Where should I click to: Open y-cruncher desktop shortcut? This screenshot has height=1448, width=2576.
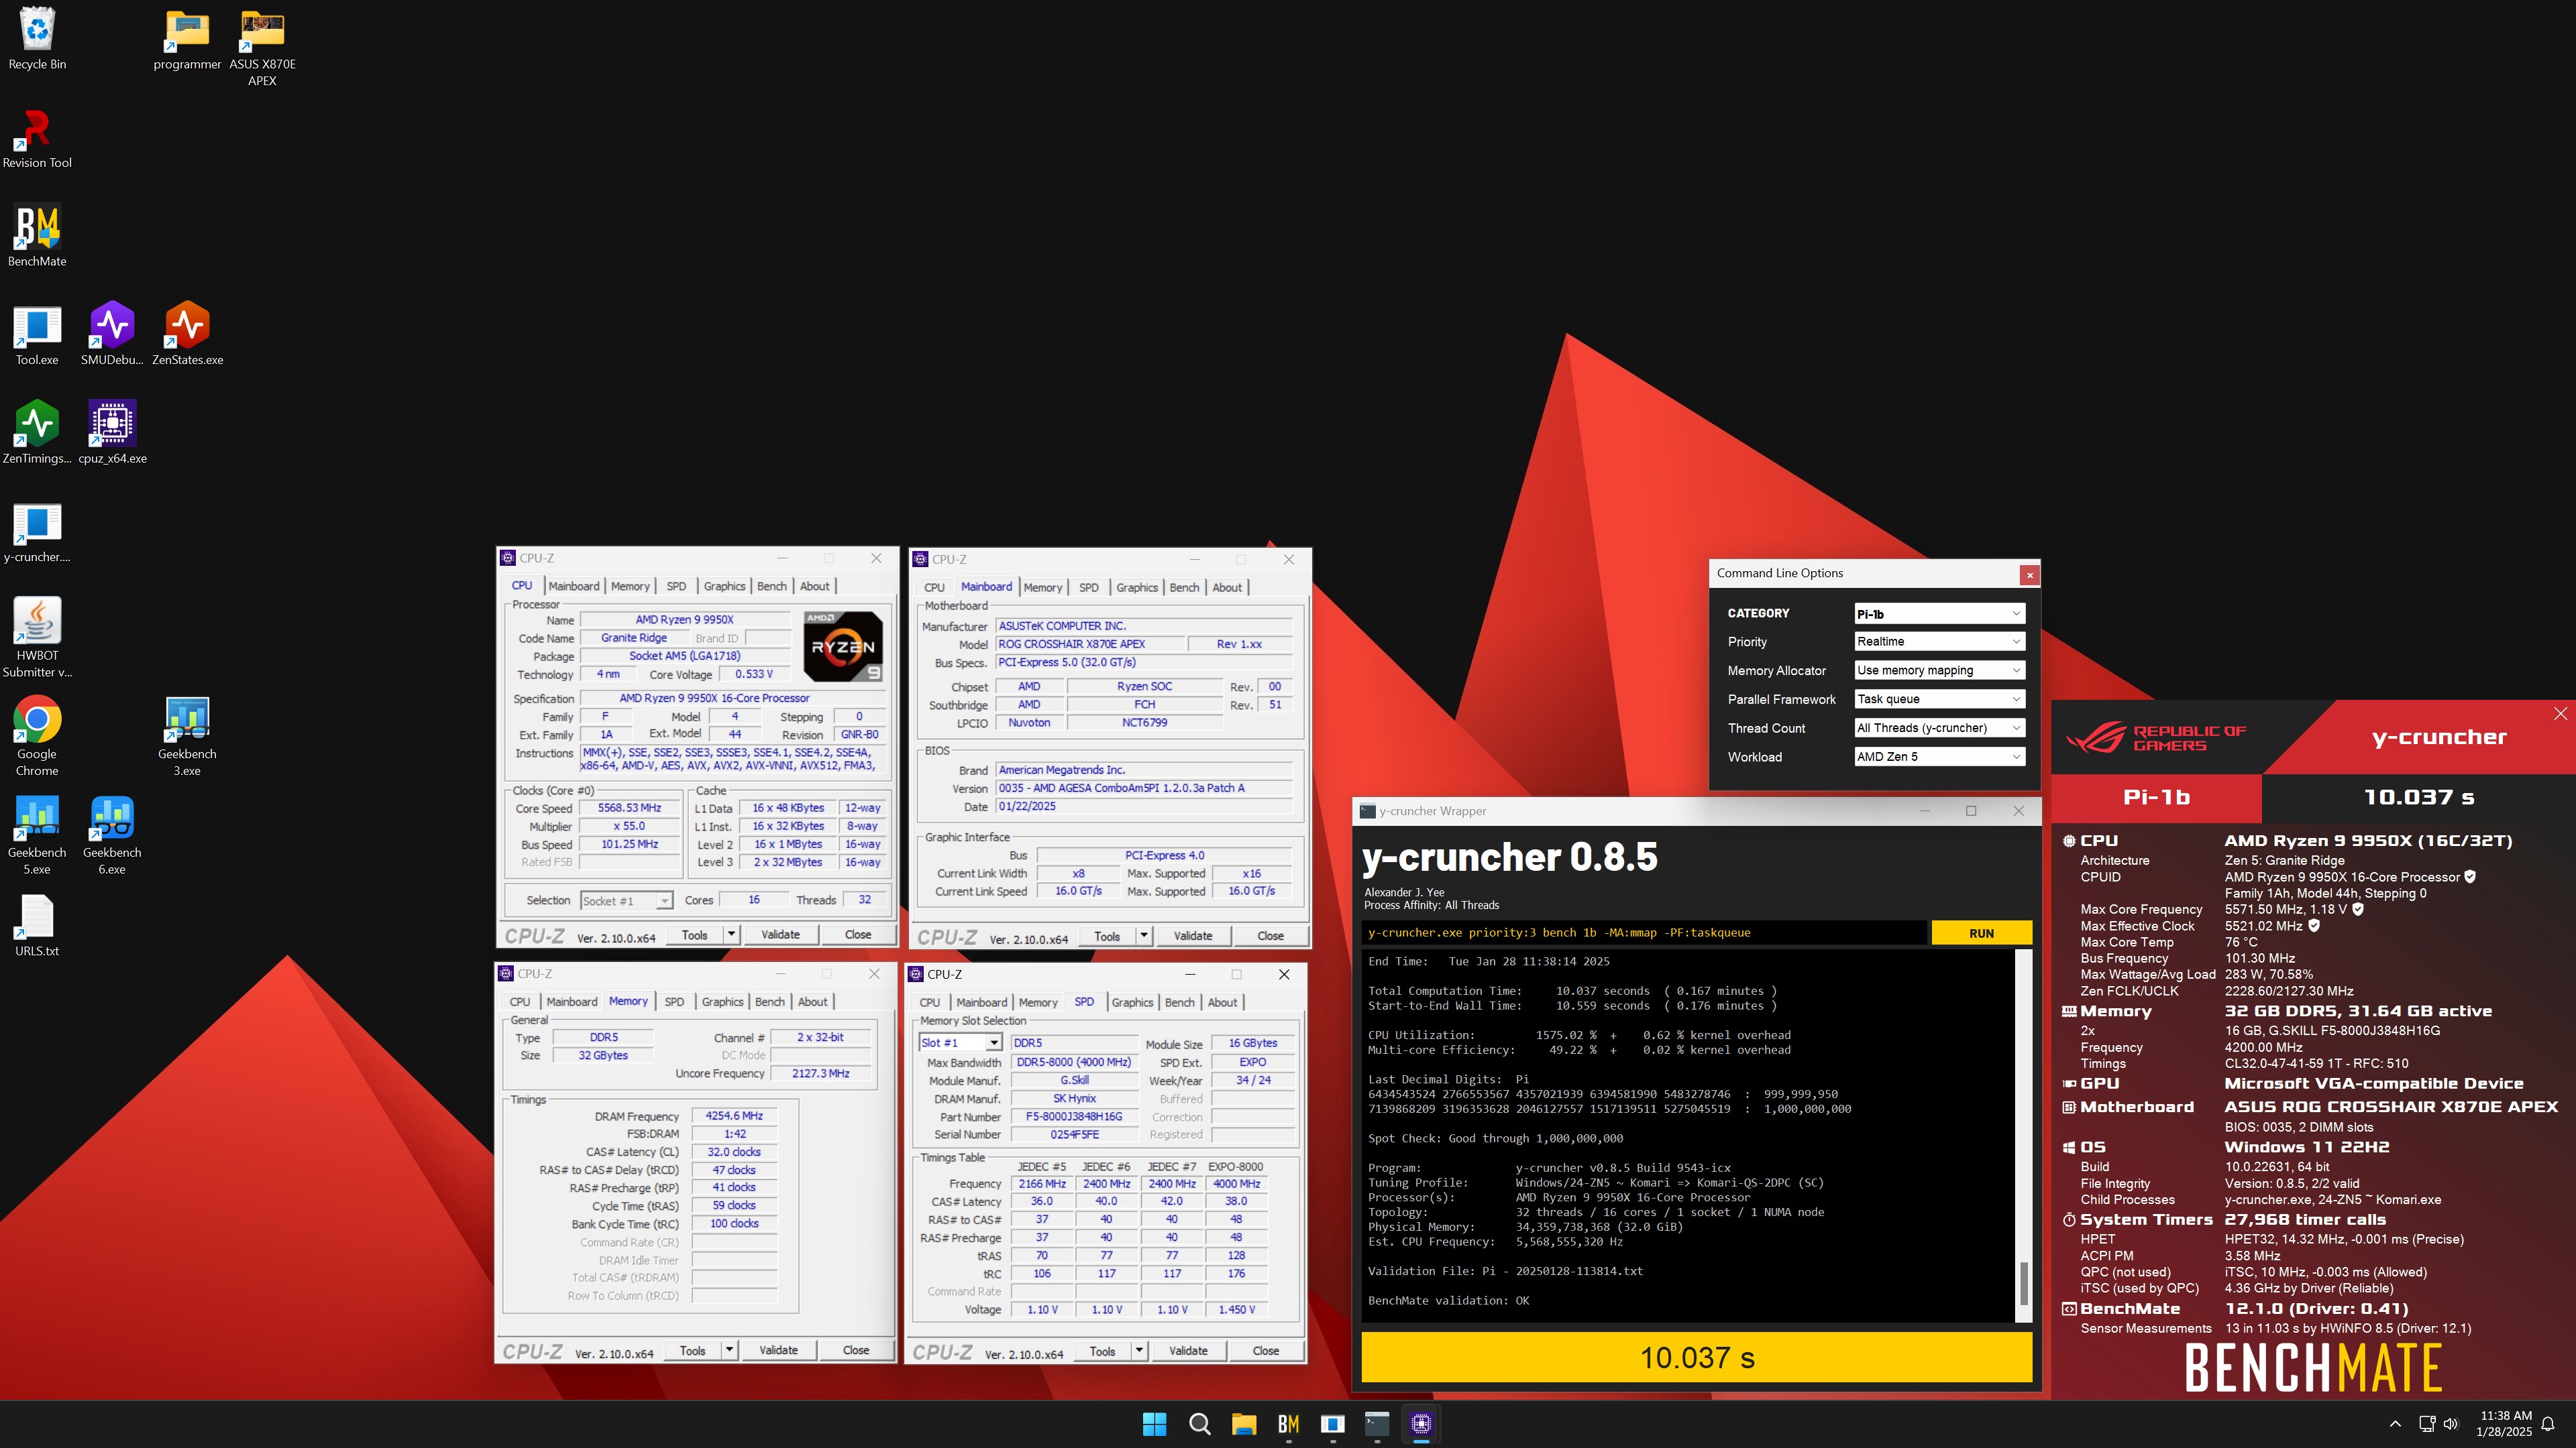click(37, 533)
